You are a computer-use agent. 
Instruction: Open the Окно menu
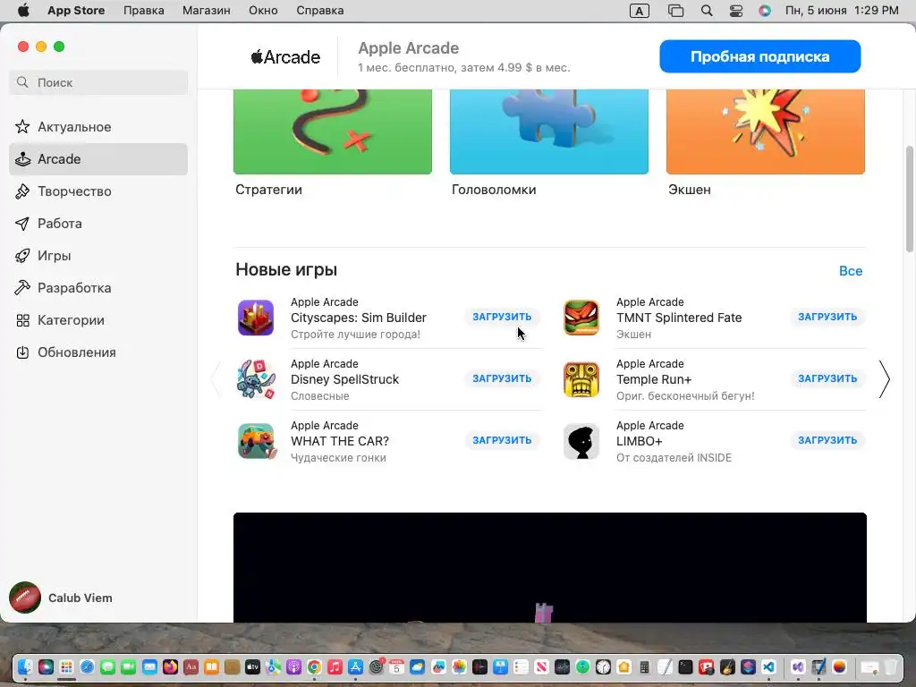coord(263,11)
